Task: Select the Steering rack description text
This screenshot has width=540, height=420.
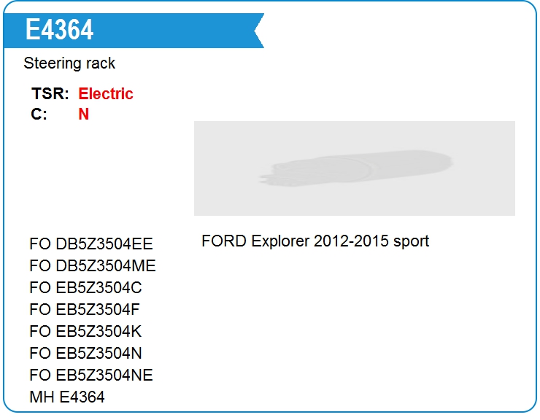Action: point(69,63)
